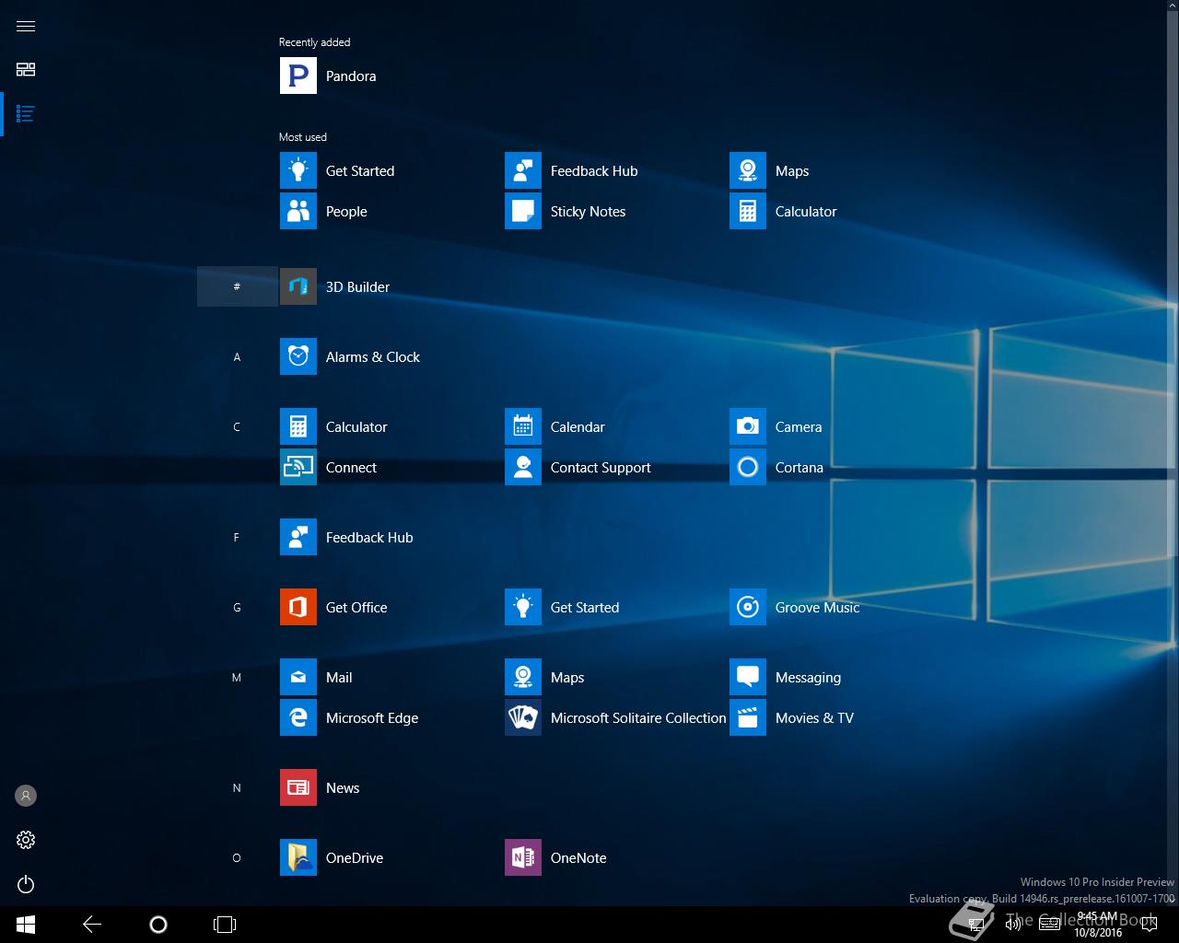Screen dimensions: 1179x943
Task: Open Settings via the gear icon
Action: tap(26, 840)
